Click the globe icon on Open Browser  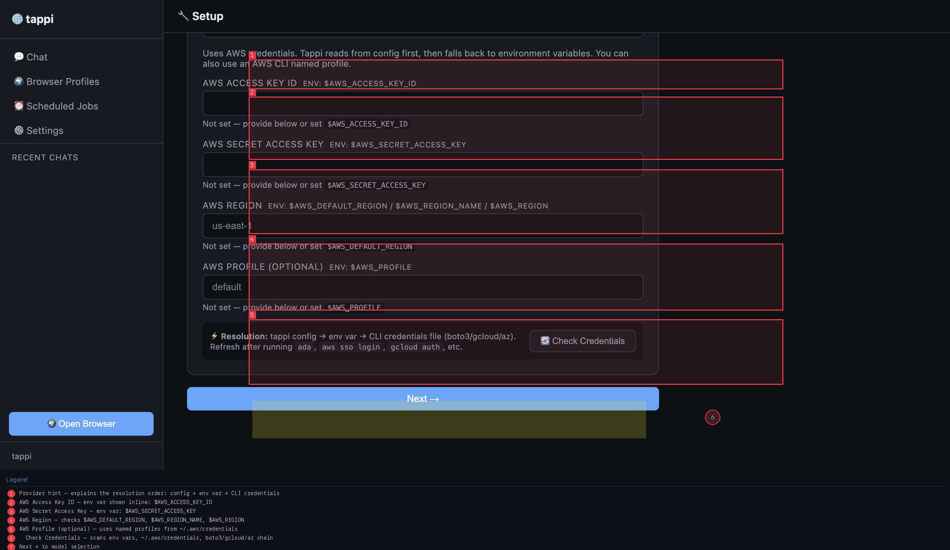(52, 424)
